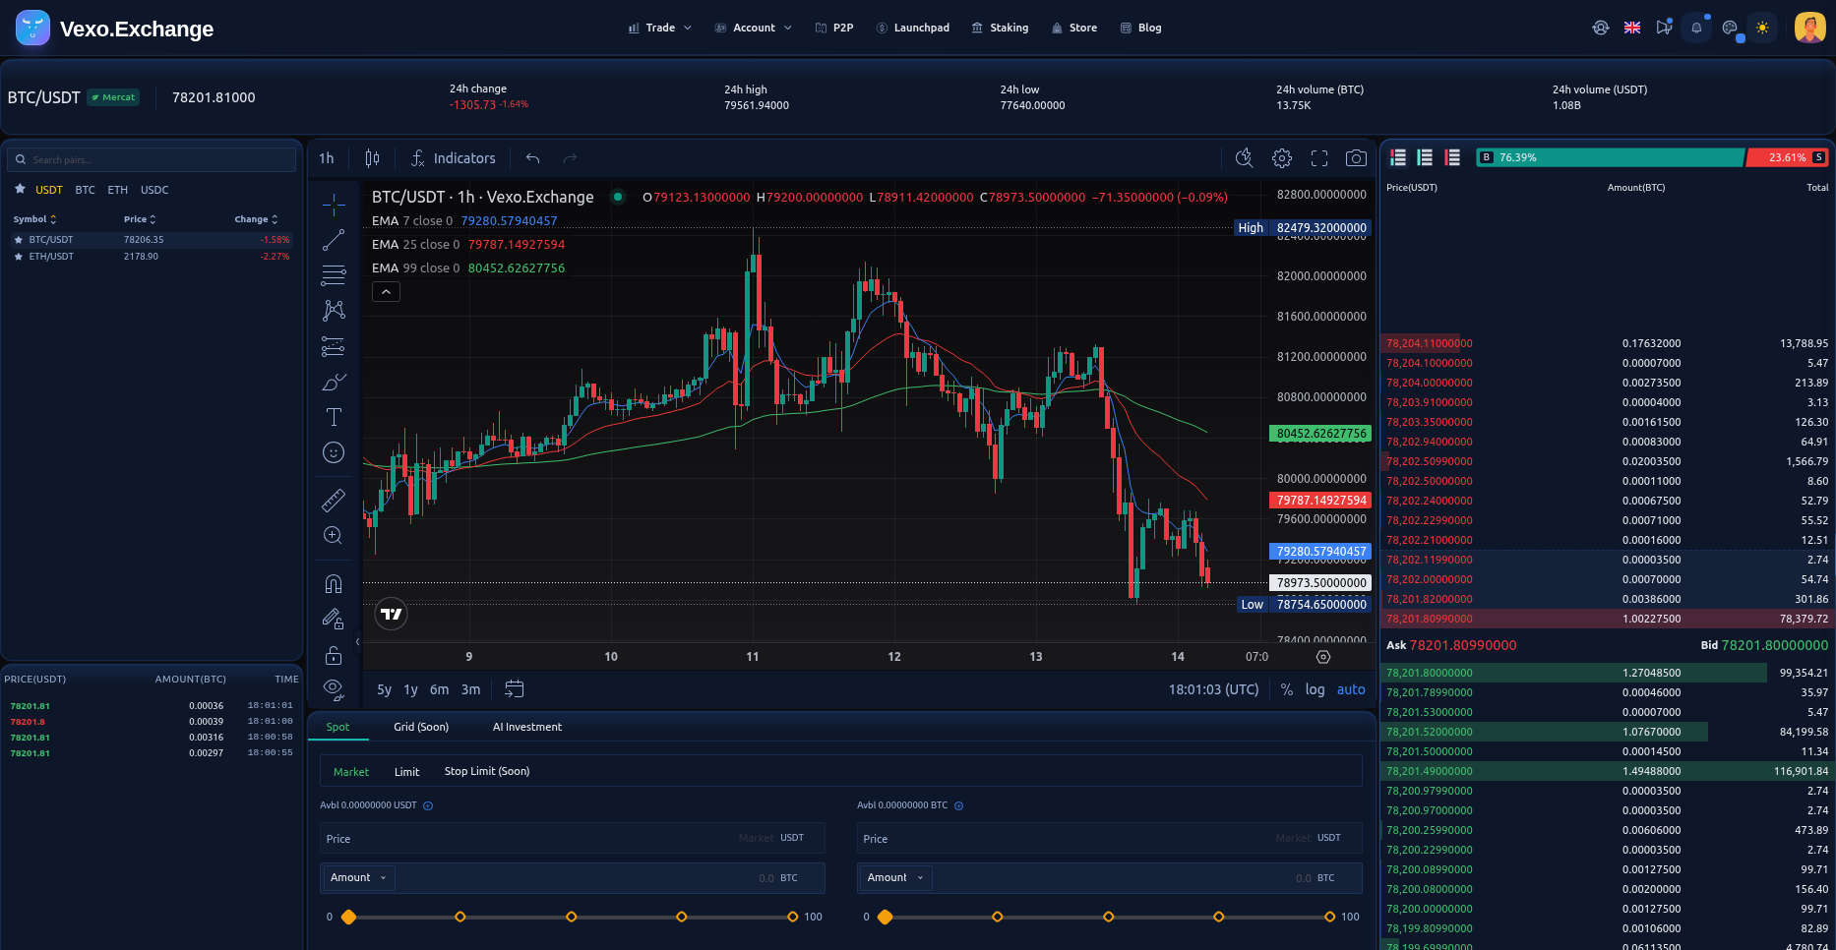Select the XABCD pattern tool
The image size is (1836, 950).
334,311
